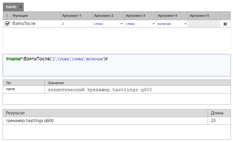The height and width of the screenshot is (142, 233).
Task: Close the name tab with x icon
Action: coord(21,7)
